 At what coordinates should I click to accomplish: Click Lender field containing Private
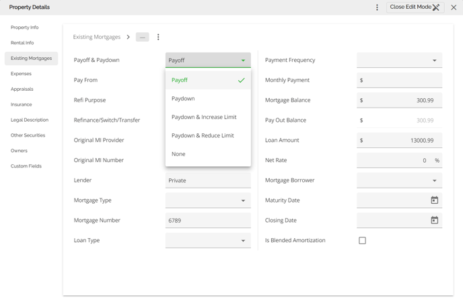tap(208, 180)
